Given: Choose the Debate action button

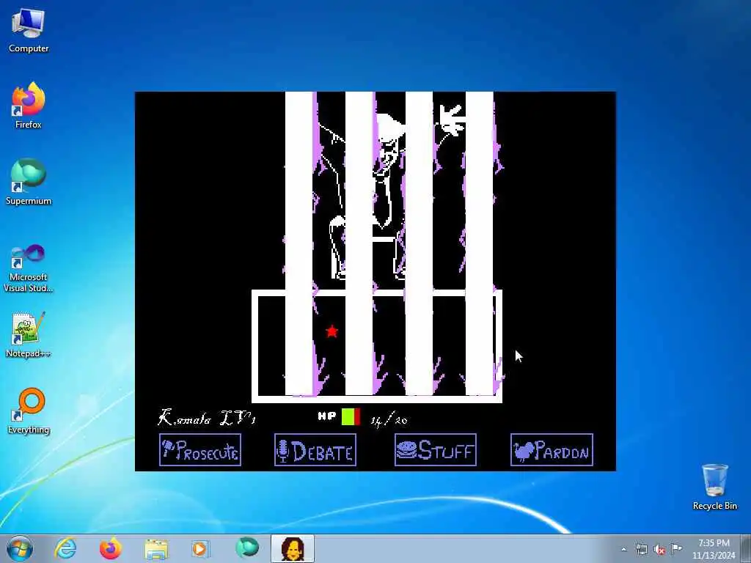Looking at the screenshot, I should [315, 449].
